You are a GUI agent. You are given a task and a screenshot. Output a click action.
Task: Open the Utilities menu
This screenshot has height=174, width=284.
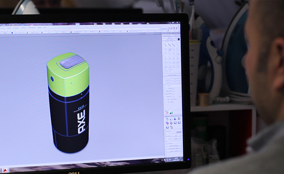pyautogui.click(x=39, y=28)
